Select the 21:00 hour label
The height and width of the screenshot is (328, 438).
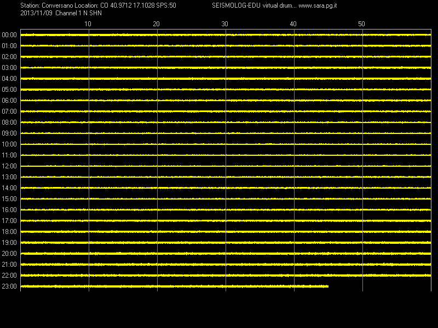[x=9, y=265]
